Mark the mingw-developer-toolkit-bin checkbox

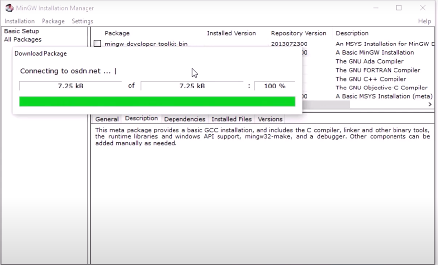98,44
